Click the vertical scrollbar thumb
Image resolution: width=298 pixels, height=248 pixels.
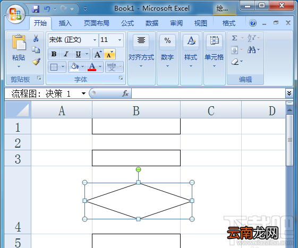[290, 140]
